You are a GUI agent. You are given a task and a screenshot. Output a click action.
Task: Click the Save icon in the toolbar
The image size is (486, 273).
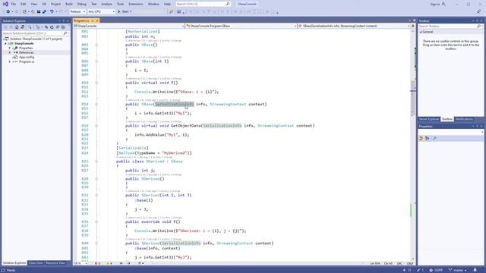(39, 12)
